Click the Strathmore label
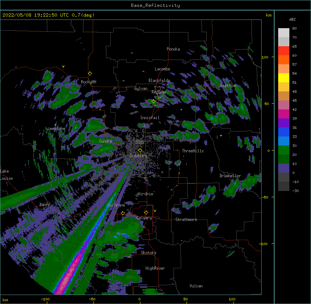 tap(186, 220)
